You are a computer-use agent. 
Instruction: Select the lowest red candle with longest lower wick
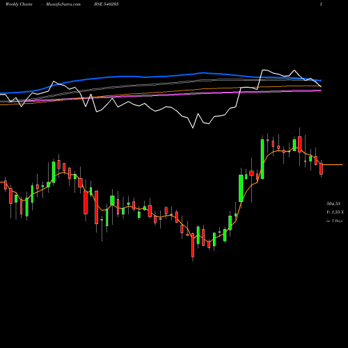coord(193,245)
